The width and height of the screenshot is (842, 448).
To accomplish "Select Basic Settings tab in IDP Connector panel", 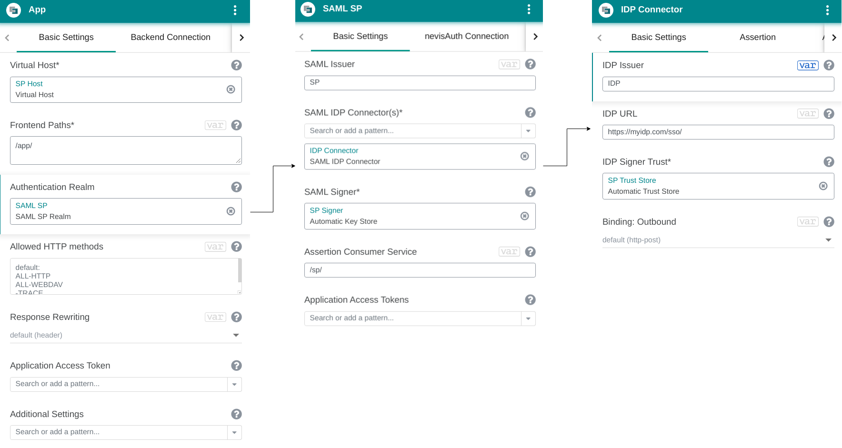I will [x=659, y=38].
